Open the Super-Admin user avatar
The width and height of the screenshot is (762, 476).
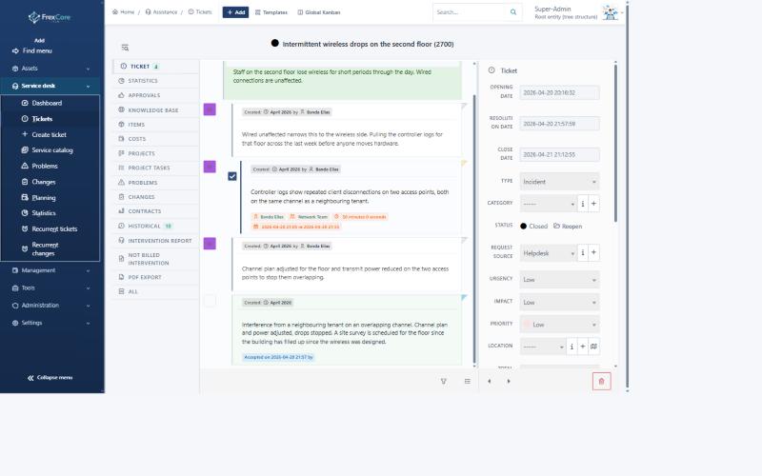610,12
